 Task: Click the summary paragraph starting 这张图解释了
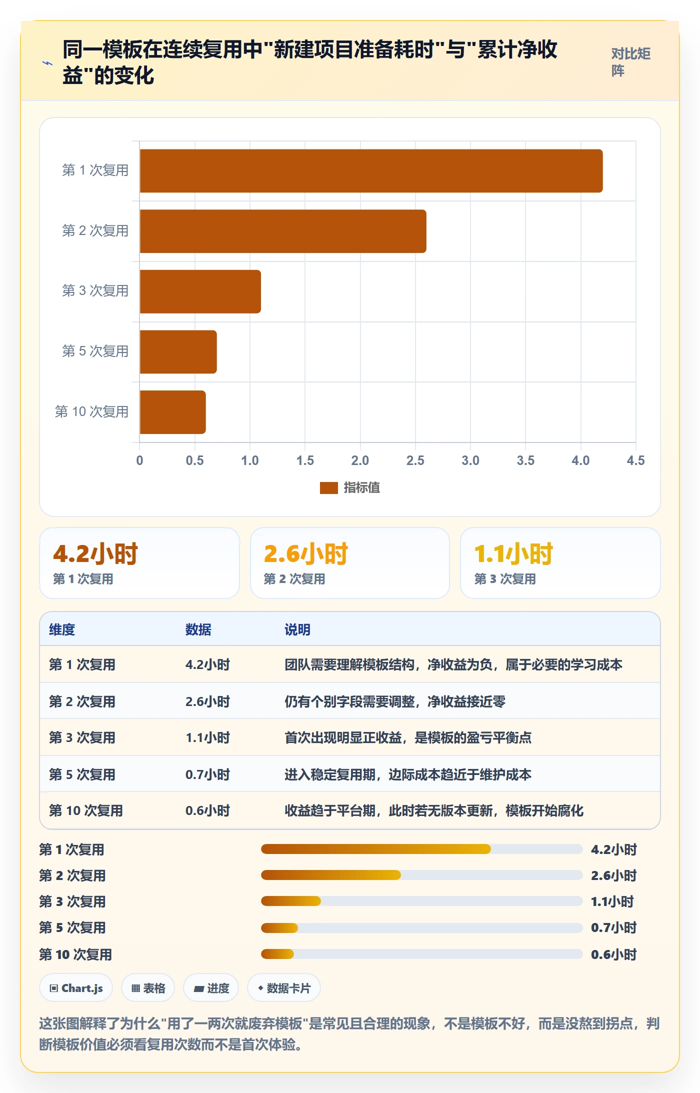[349, 1034]
